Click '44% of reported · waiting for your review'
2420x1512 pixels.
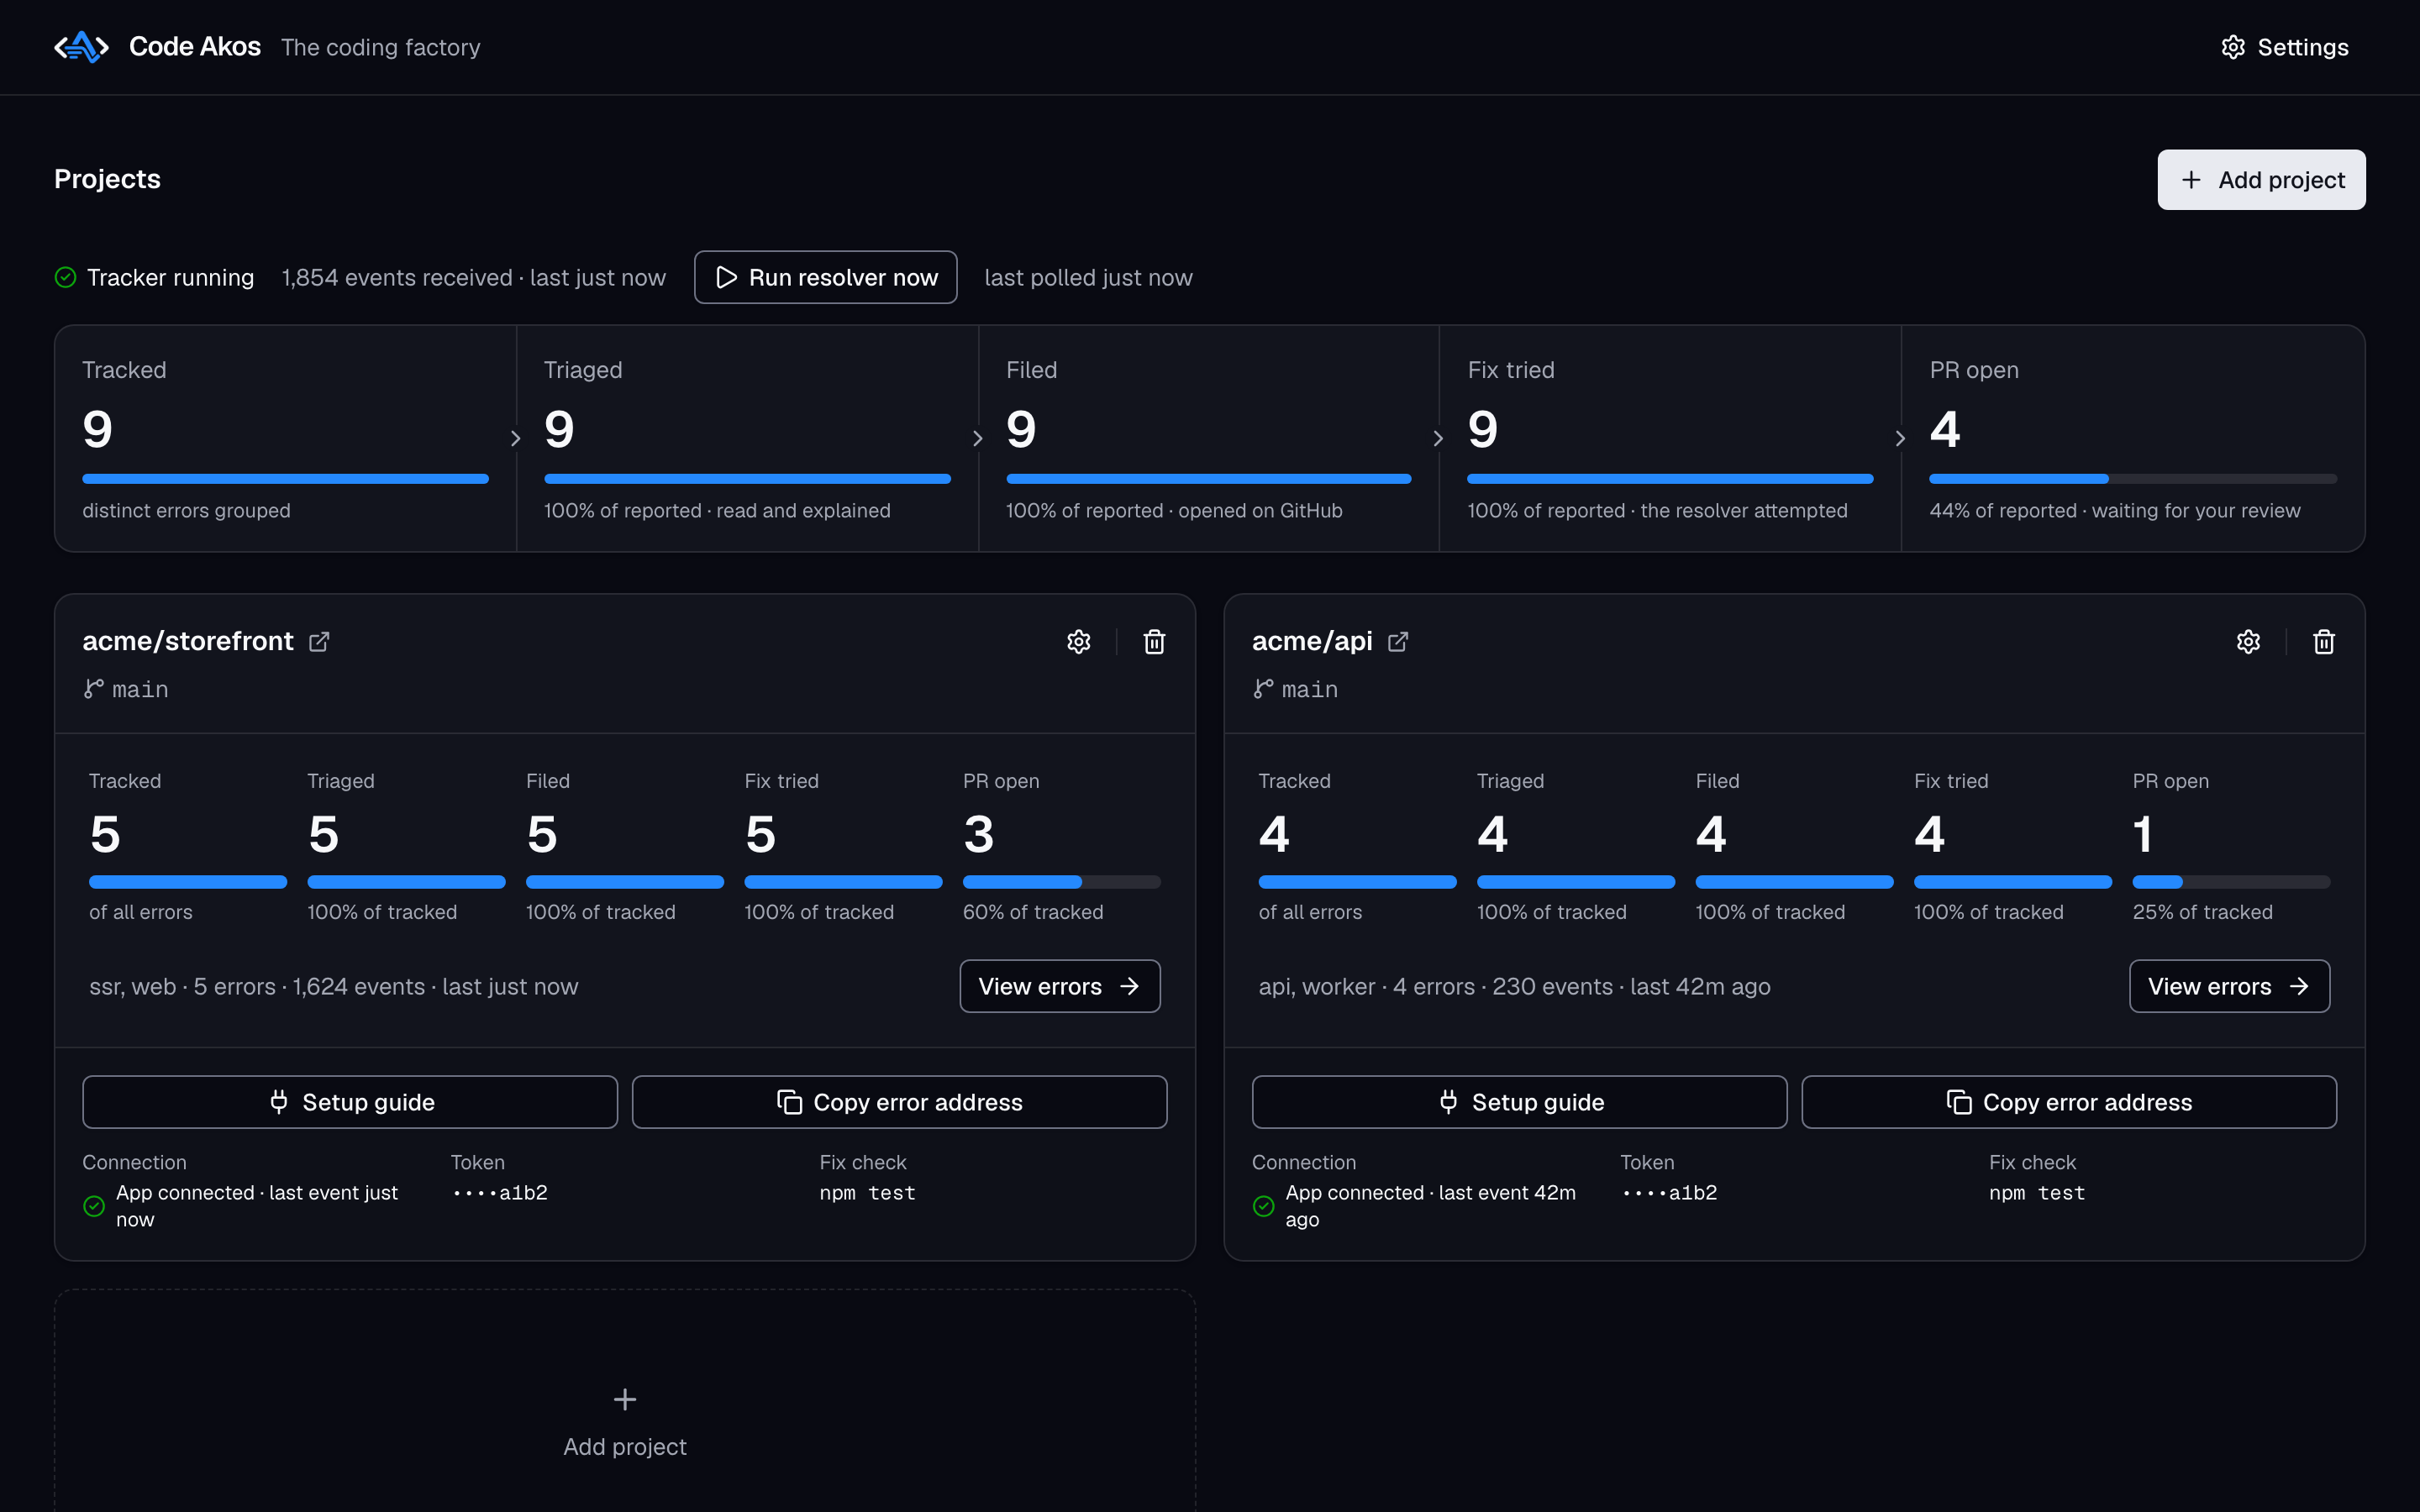[2115, 510]
